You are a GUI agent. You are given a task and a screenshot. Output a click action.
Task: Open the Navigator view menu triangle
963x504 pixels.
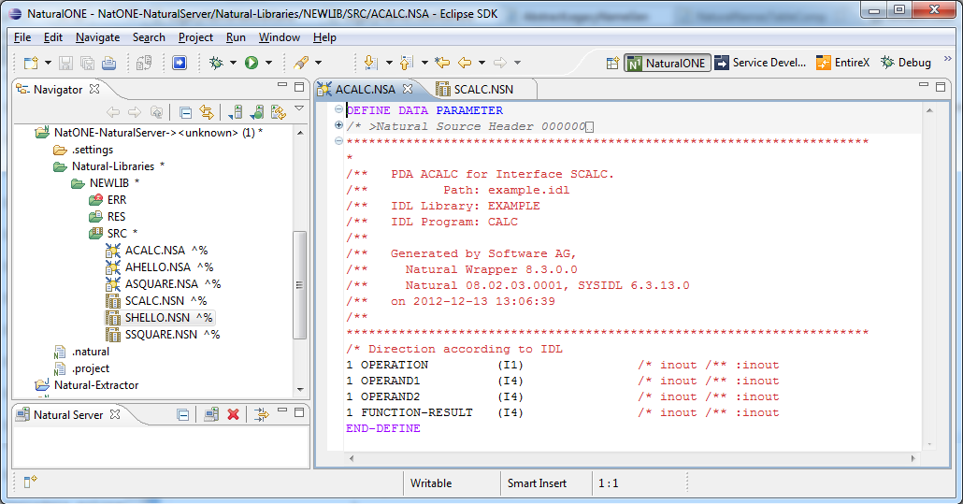click(299, 108)
